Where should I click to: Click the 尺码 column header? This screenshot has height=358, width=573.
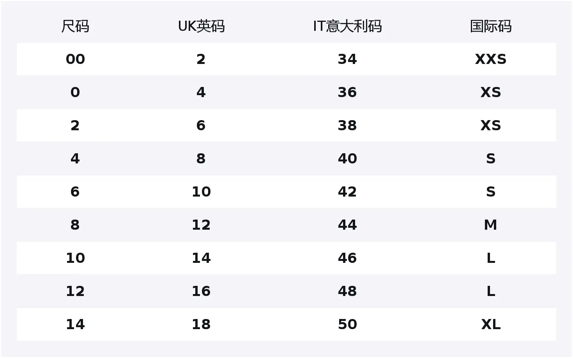(x=75, y=27)
